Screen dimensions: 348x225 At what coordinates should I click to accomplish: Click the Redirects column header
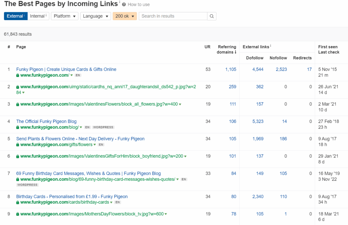click(302, 58)
